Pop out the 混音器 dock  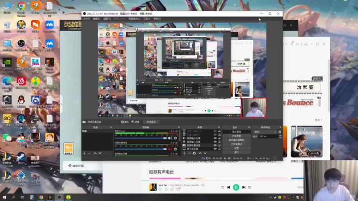tap(179, 127)
